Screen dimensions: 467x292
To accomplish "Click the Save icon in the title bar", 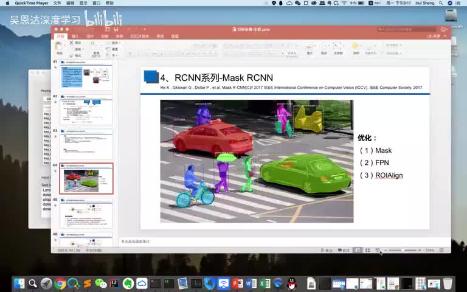I will pos(116,29).
